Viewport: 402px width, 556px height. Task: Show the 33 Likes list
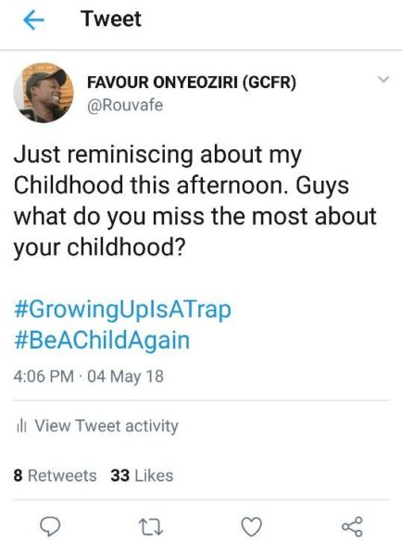142,476
